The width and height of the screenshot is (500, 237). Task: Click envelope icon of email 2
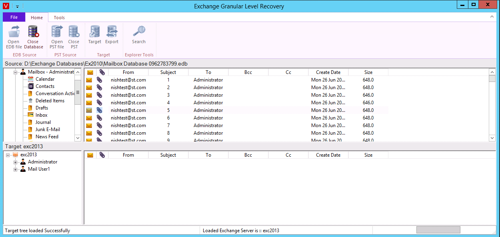click(x=89, y=88)
